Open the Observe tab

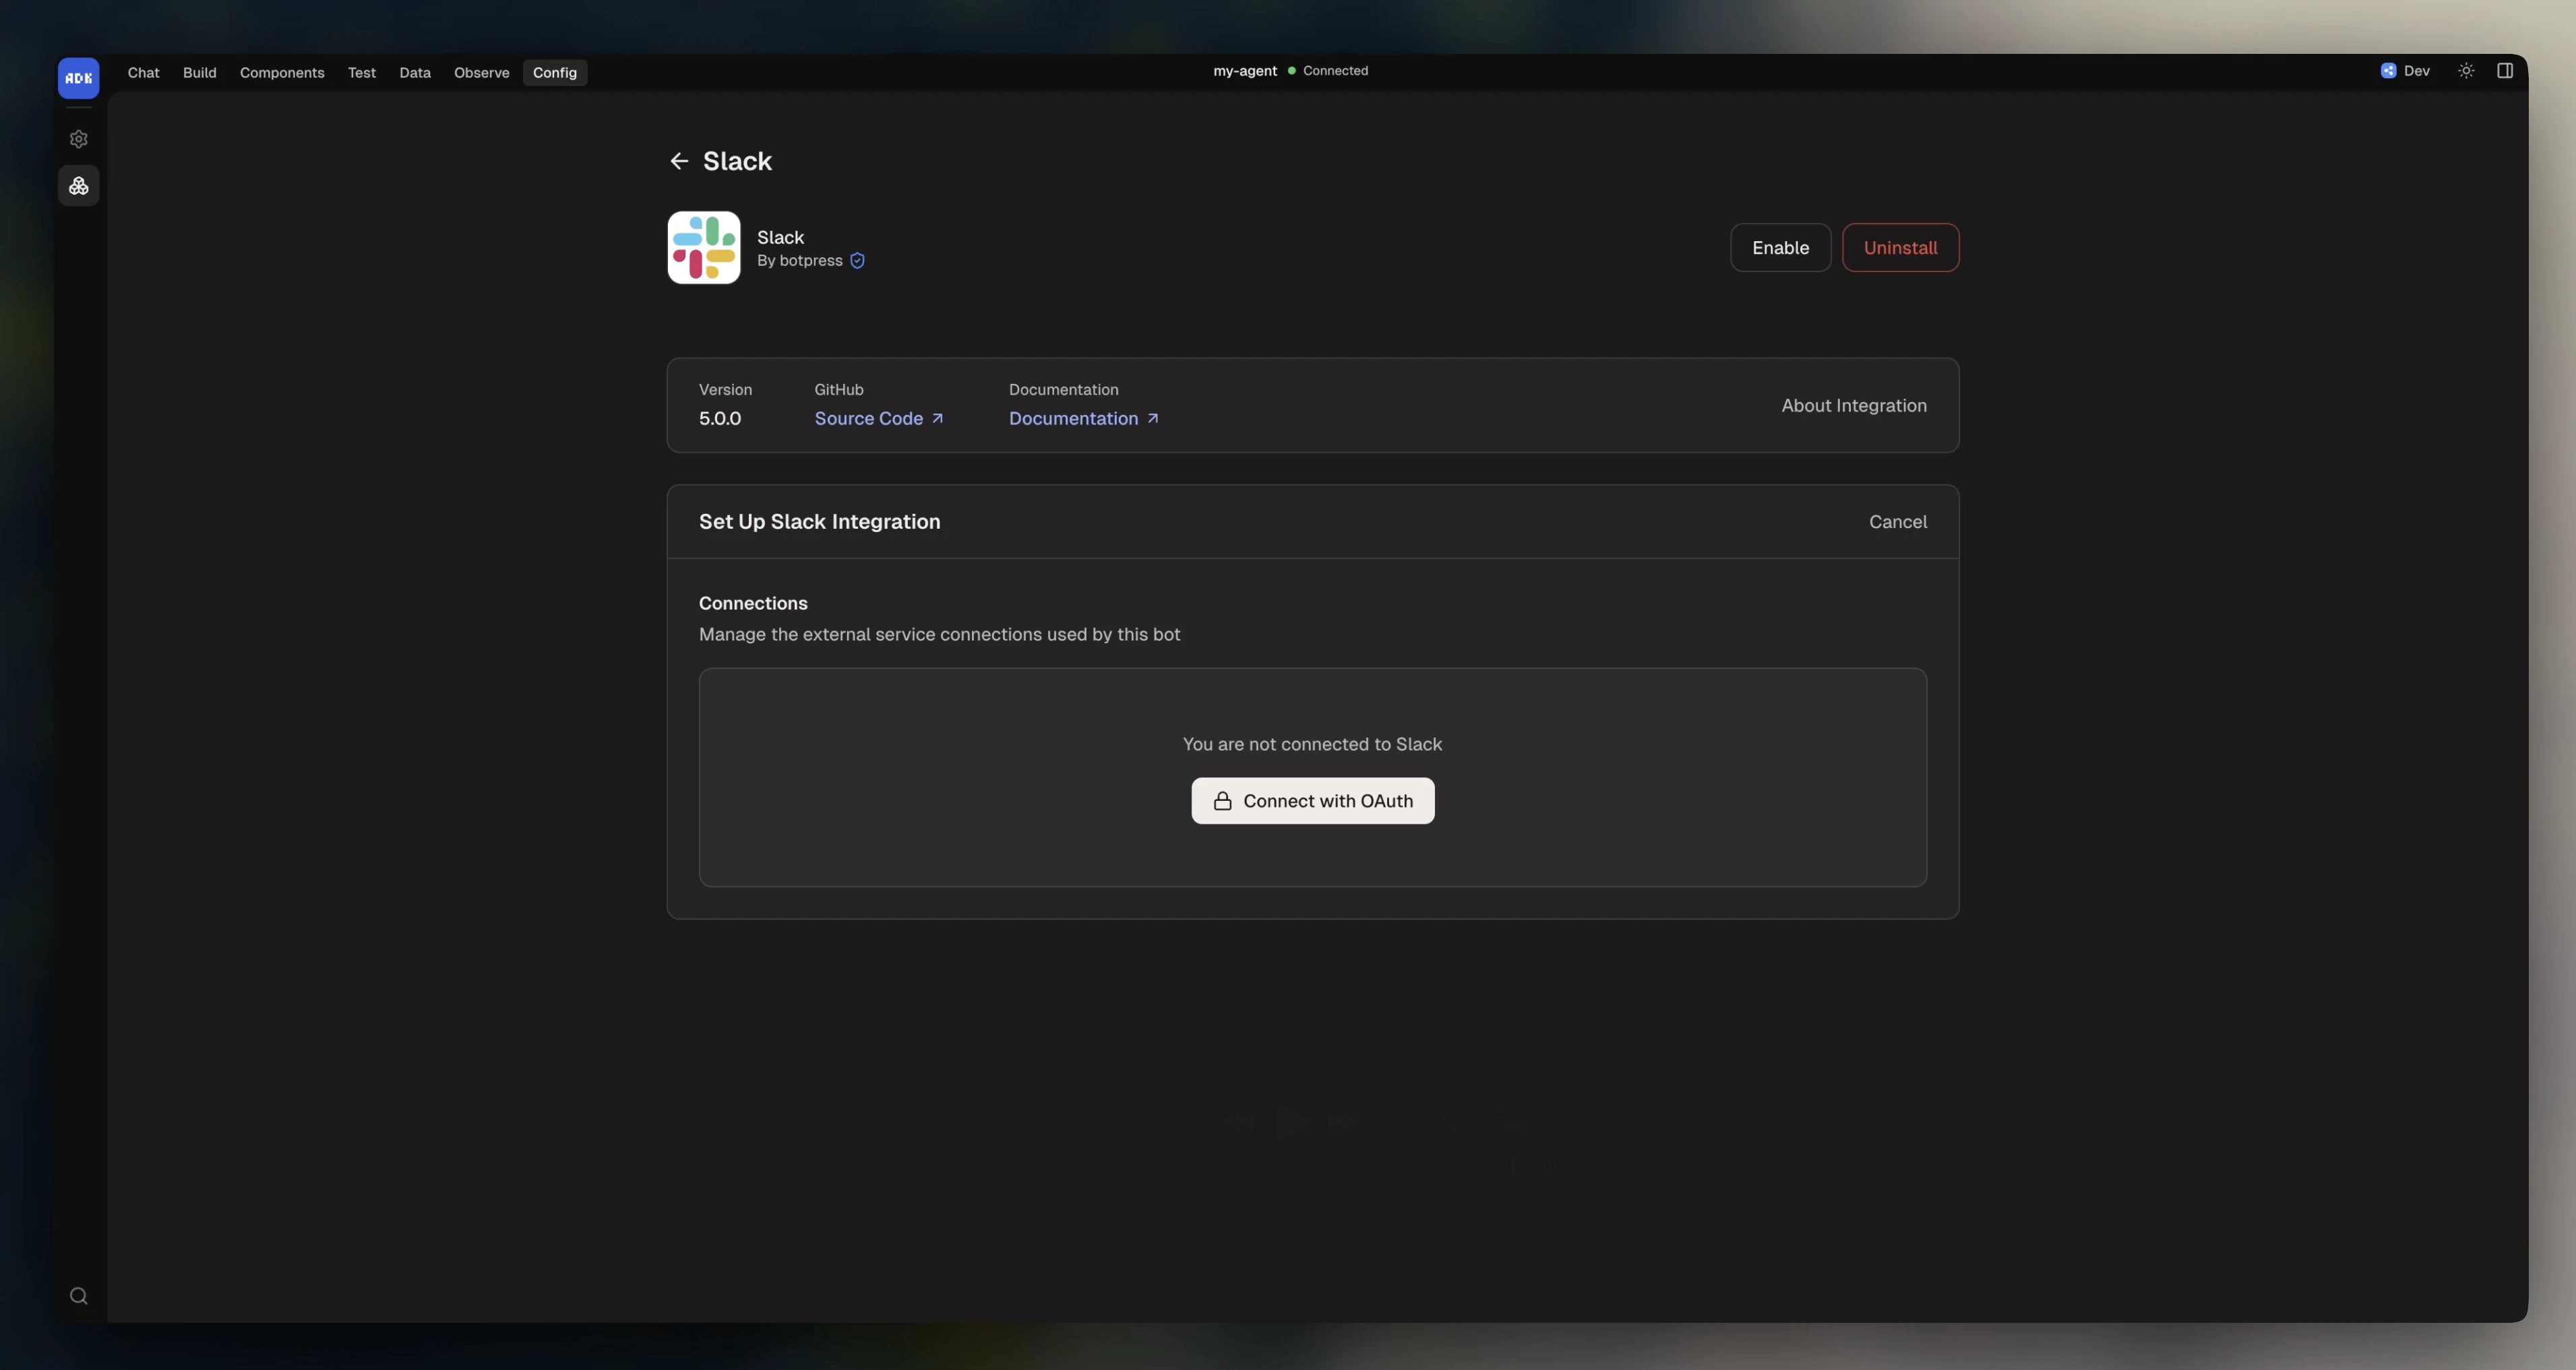click(x=481, y=72)
